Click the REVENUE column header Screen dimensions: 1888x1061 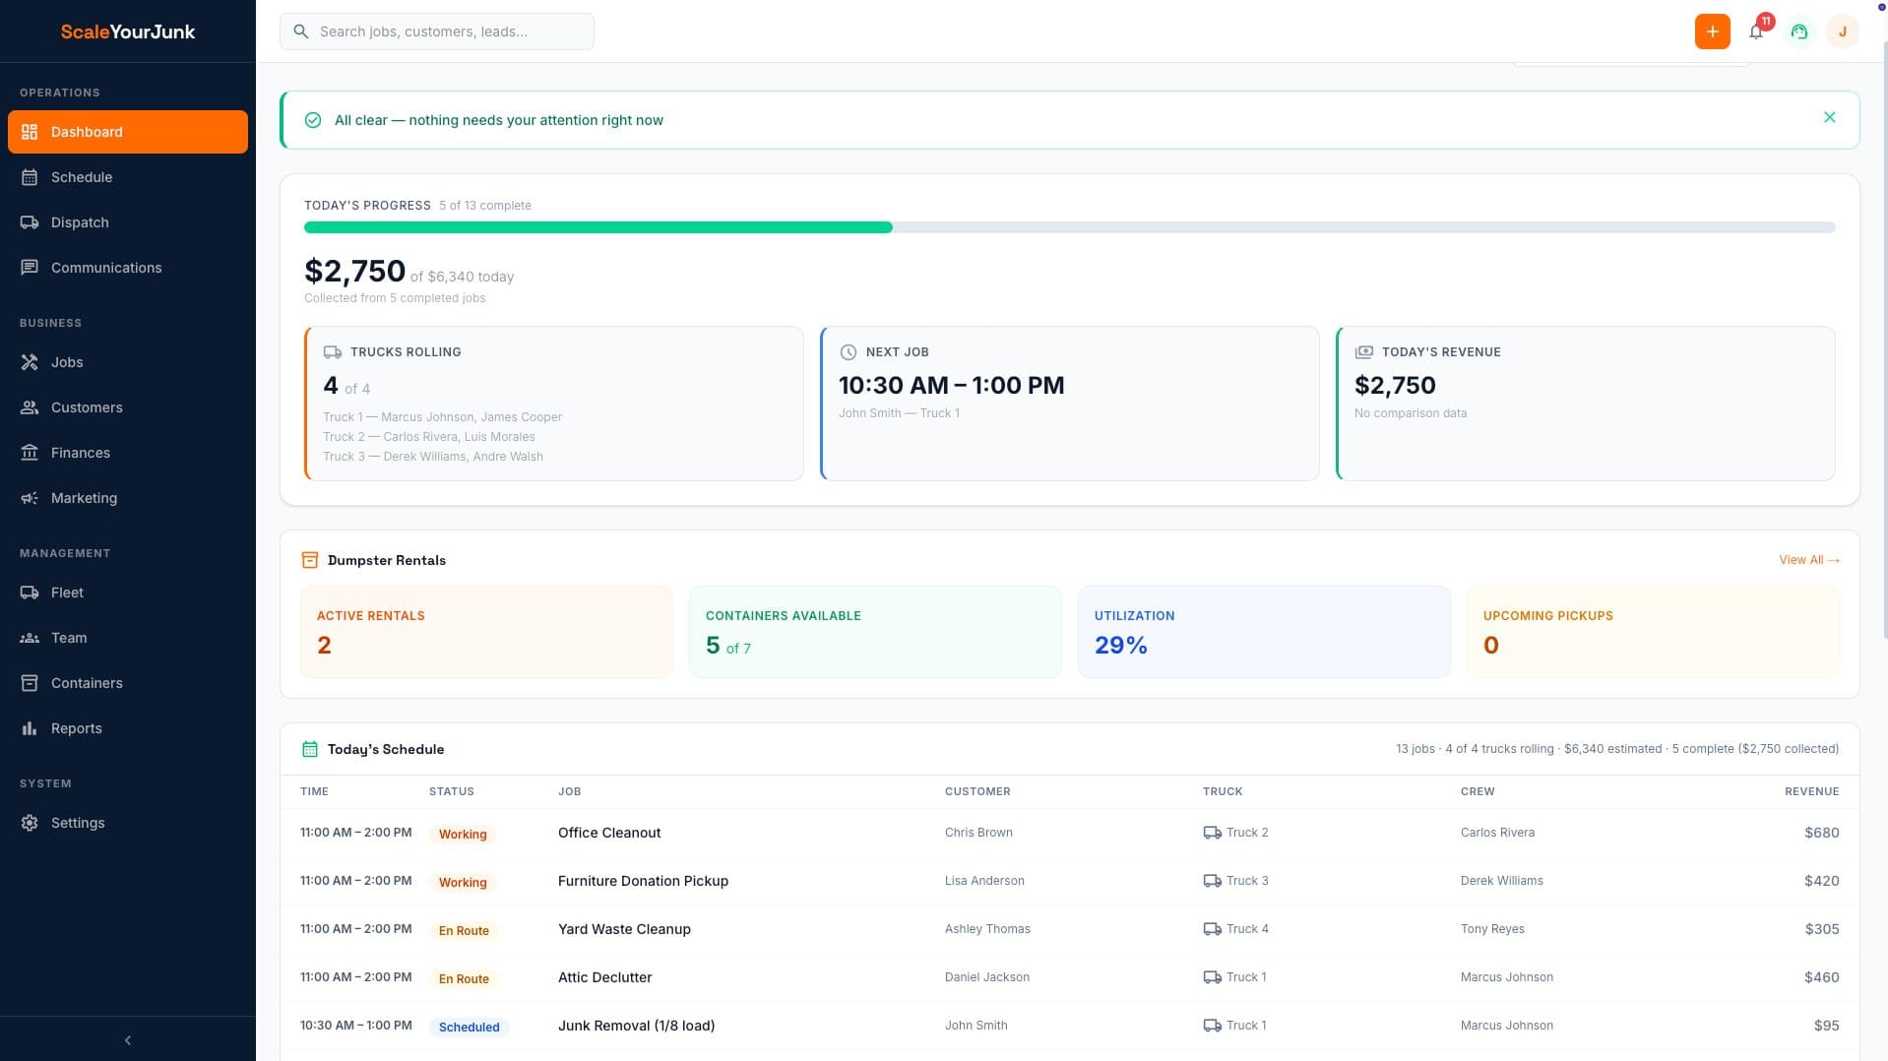pos(1811,791)
